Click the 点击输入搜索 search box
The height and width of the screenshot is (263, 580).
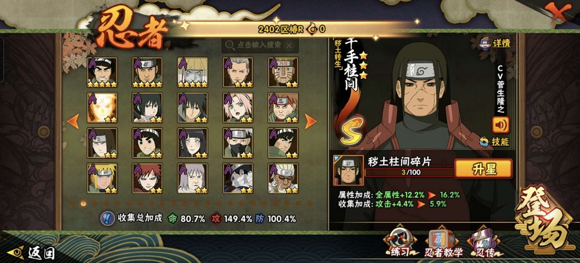click(x=259, y=45)
